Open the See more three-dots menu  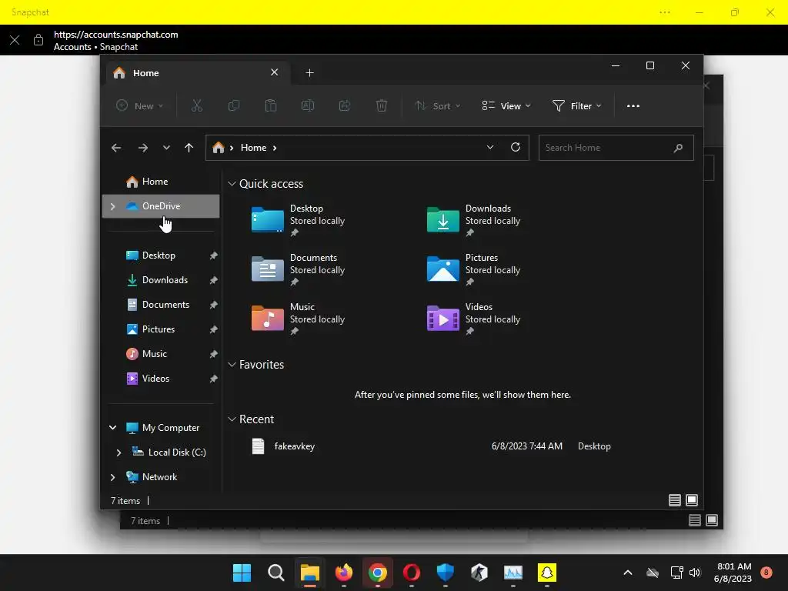tap(633, 106)
